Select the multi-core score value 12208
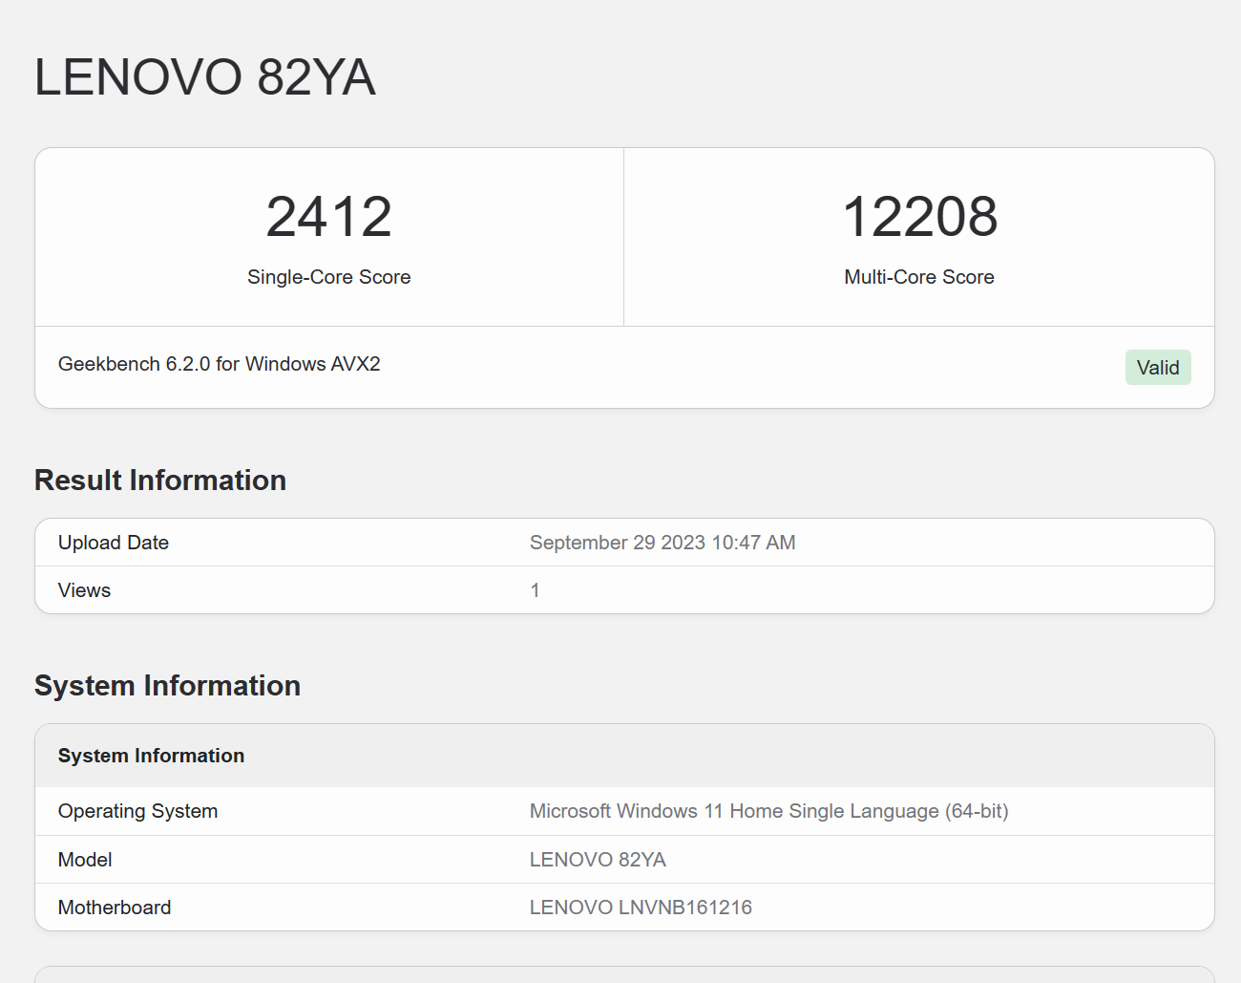Image resolution: width=1241 pixels, height=983 pixels. click(919, 217)
